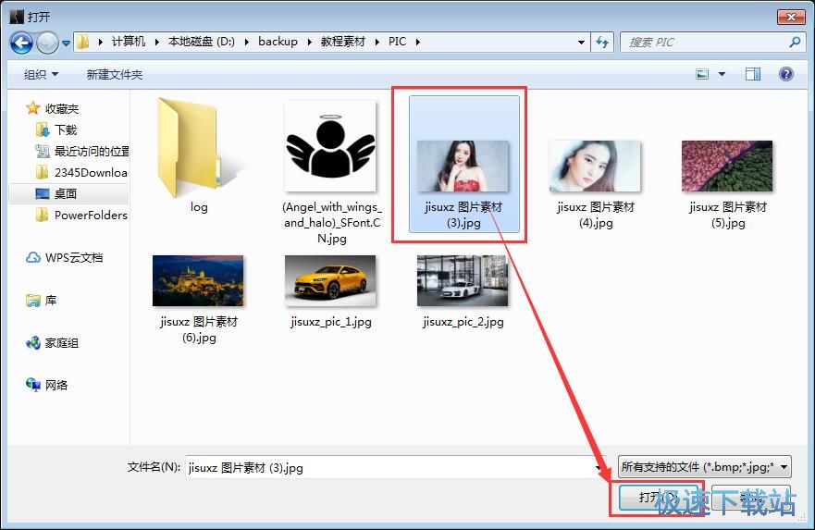
Task: Select 最近访问的位置 in sidebar
Action: coord(92,151)
